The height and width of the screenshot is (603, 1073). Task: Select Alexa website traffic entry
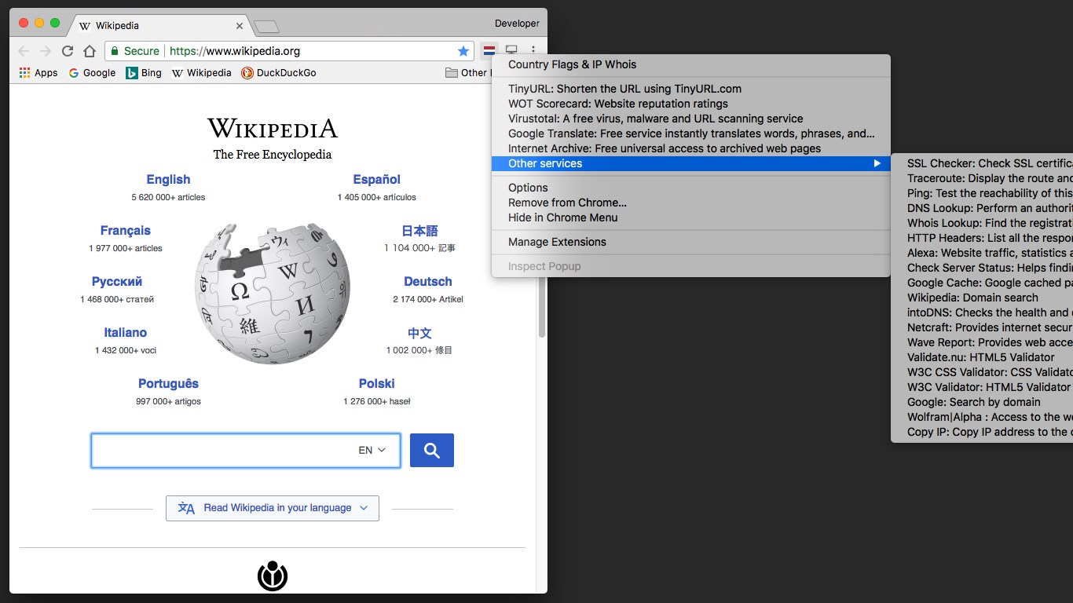point(982,253)
